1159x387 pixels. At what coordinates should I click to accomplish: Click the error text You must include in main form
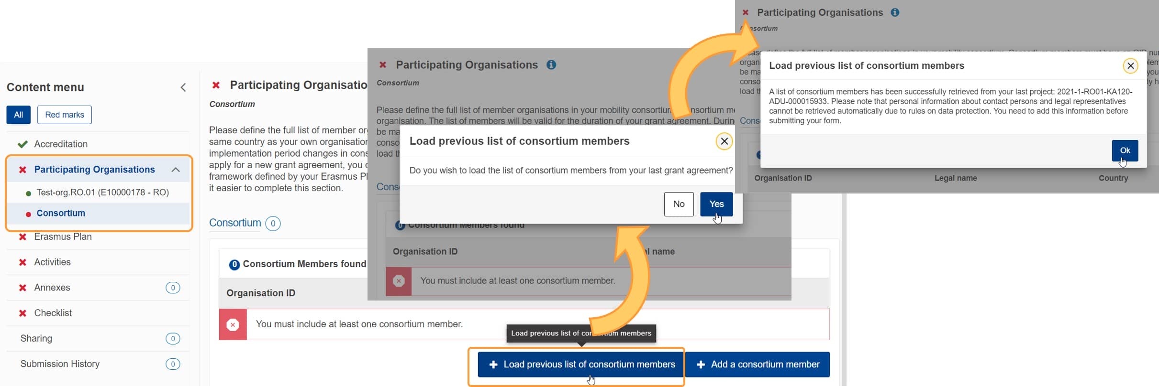point(359,324)
